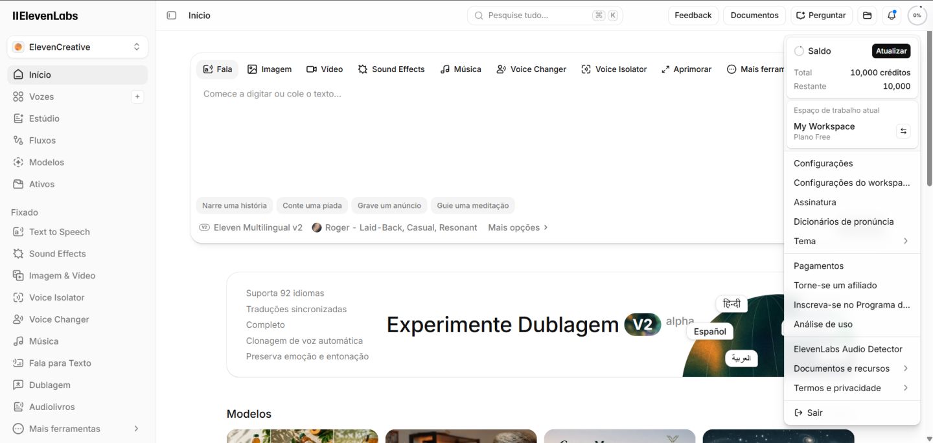Change the Eleven Multilingual v2 model
This screenshot has width=933, height=443.
pos(251,227)
